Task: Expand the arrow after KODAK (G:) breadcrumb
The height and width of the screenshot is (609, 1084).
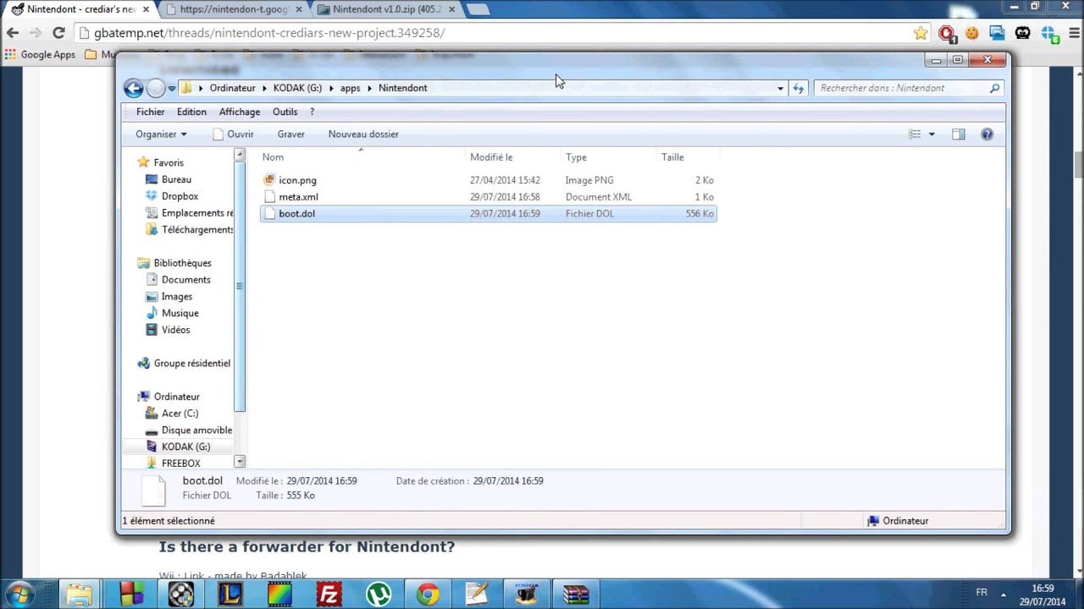Action: point(331,88)
